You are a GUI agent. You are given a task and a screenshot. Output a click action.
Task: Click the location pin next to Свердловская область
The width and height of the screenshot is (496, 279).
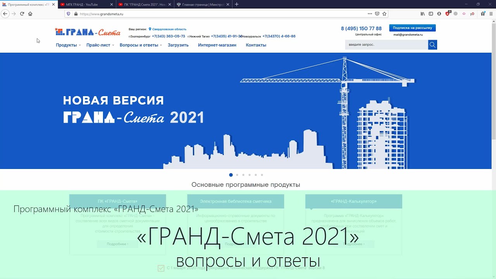(x=150, y=29)
